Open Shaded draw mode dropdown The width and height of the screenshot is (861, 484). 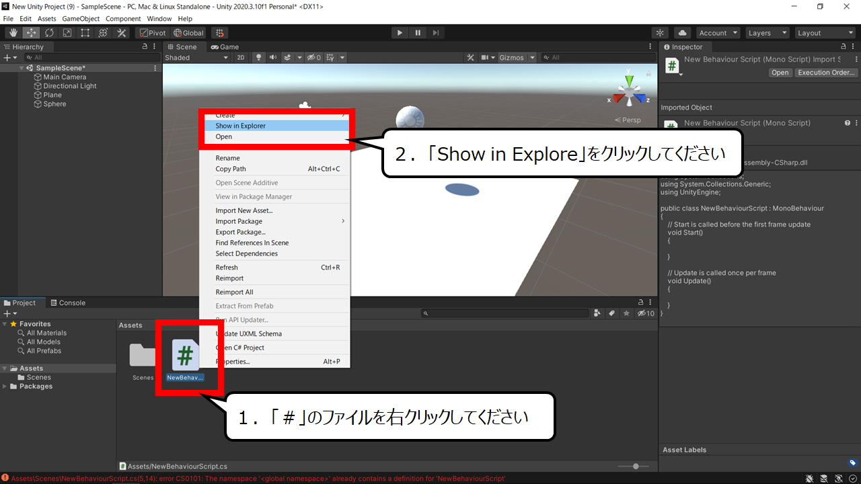(196, 58)
